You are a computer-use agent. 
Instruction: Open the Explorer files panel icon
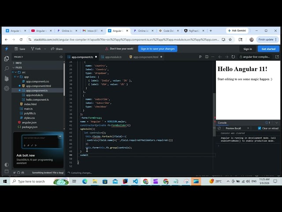pyautogui.click(x=7, y=59)
